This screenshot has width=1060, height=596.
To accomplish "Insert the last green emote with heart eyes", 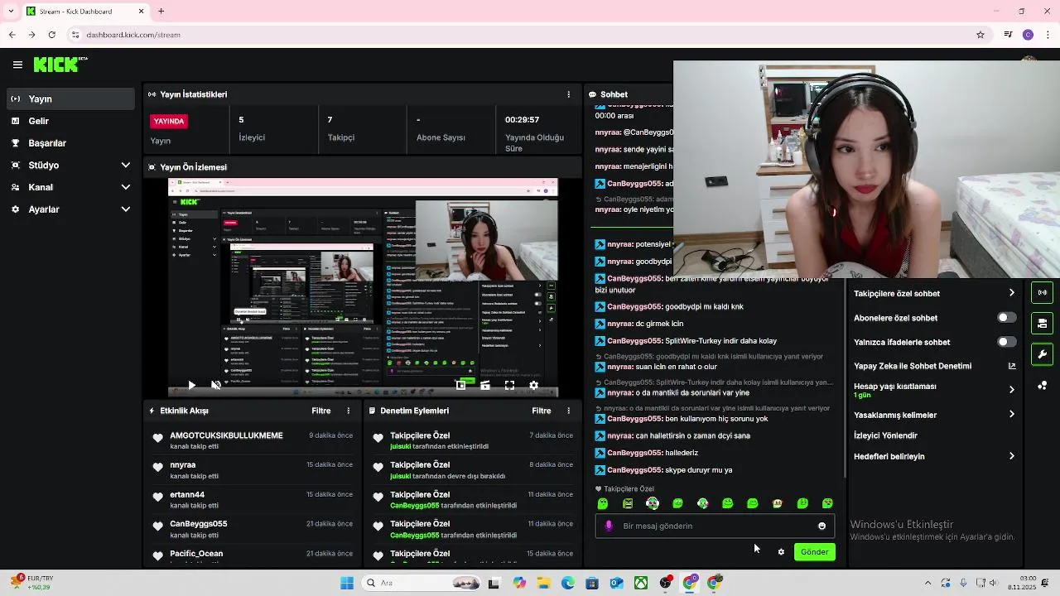I will coord(827,503).
